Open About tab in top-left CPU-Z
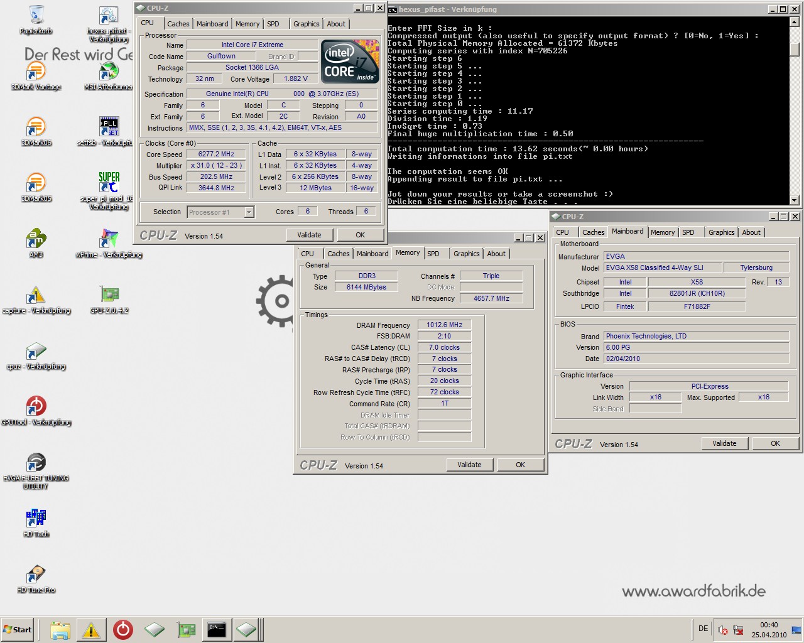 click(336, 24)
